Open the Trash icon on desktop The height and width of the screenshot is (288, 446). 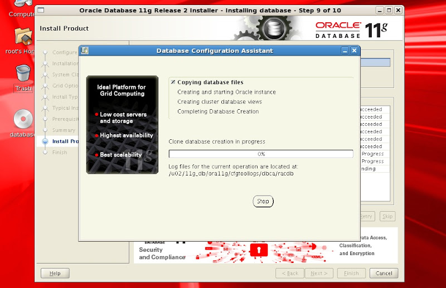coord(23,78)
